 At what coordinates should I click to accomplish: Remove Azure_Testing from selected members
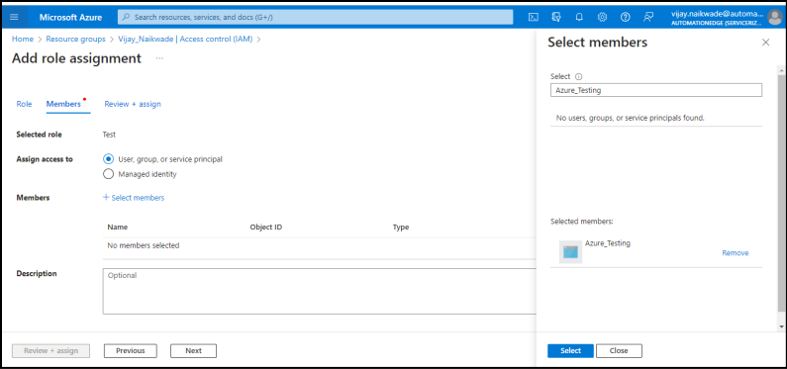click(x=736, y=253)
